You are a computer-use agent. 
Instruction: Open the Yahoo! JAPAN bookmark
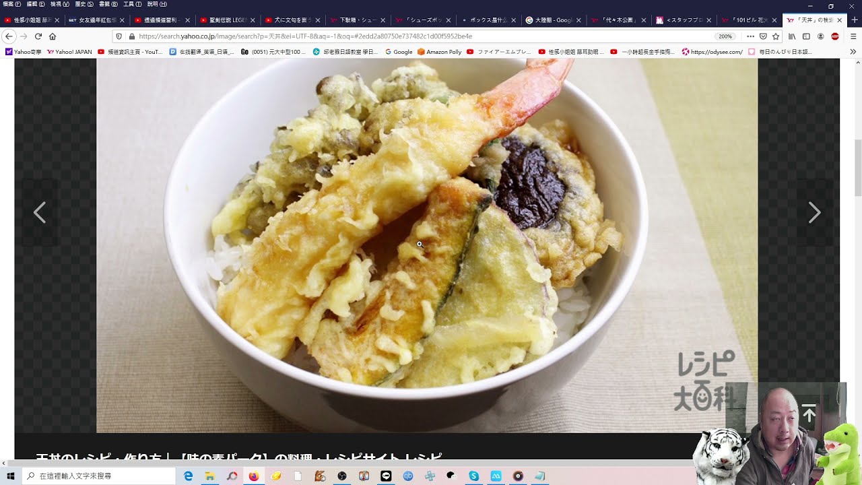(69, 52)
